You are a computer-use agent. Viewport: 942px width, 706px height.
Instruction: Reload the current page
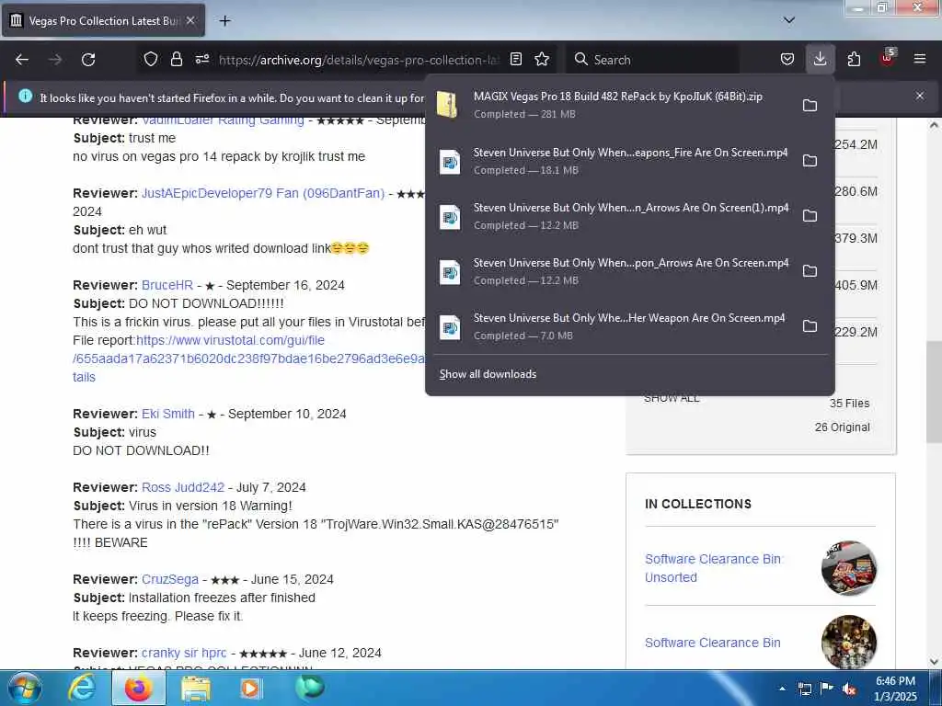point(88,60)
